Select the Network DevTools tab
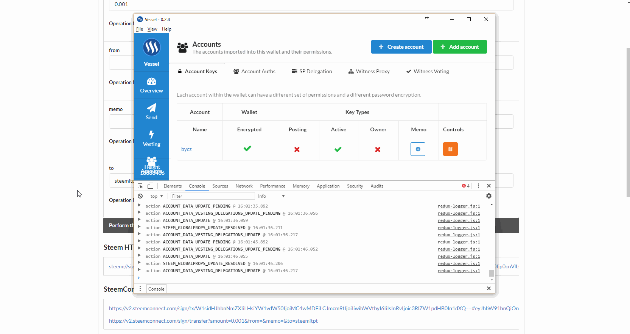 point(244,186)
